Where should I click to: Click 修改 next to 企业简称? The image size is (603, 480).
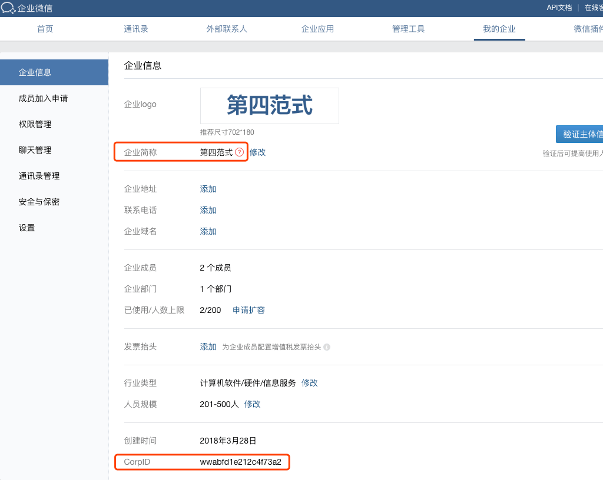click(257, 152)
